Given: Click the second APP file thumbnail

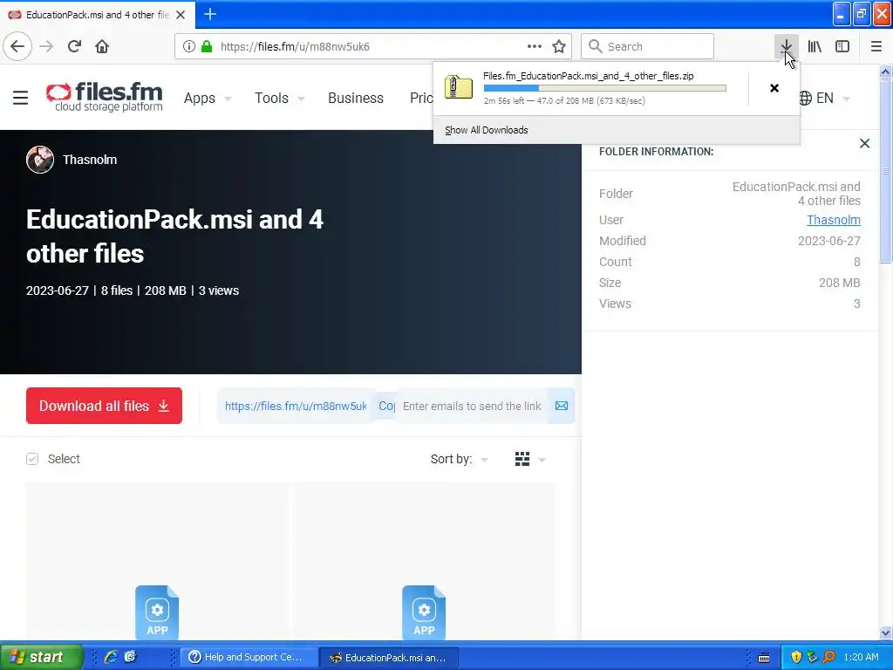Looking at the screenshot, I should pyautogui.click(x=424, y=612).
